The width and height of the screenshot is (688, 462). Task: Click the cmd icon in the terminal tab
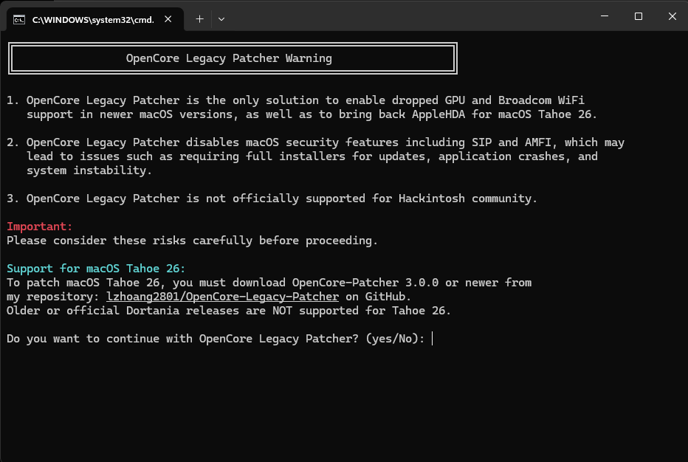[20, 20]
